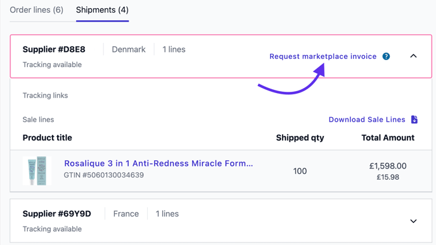Click Tracking available under Supplier #69Y9D
Screen dimensions: 436x245
coord(52,229)
